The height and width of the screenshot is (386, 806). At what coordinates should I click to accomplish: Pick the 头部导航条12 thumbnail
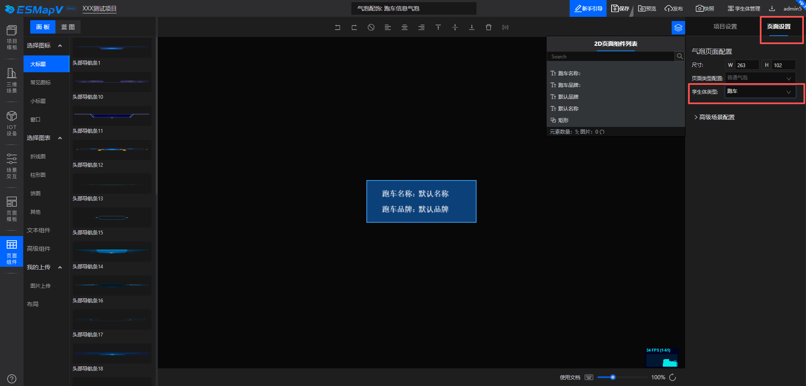pos(112,150)
